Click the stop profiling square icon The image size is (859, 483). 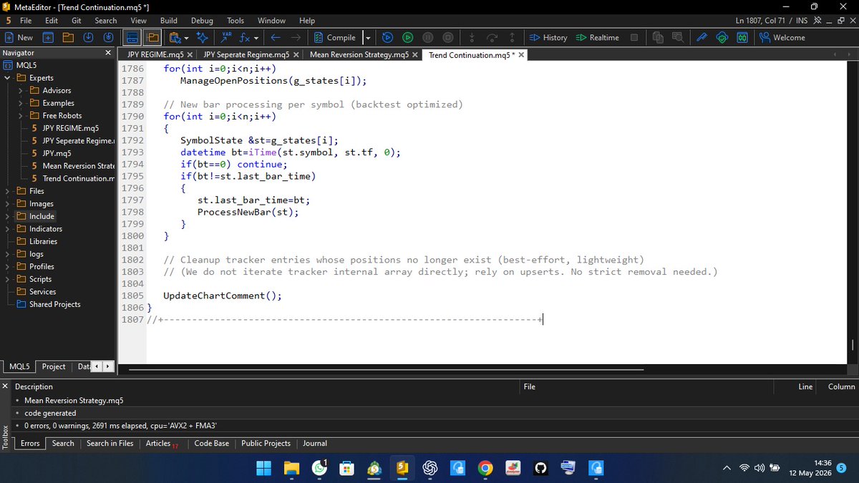[x=634, y=37]
